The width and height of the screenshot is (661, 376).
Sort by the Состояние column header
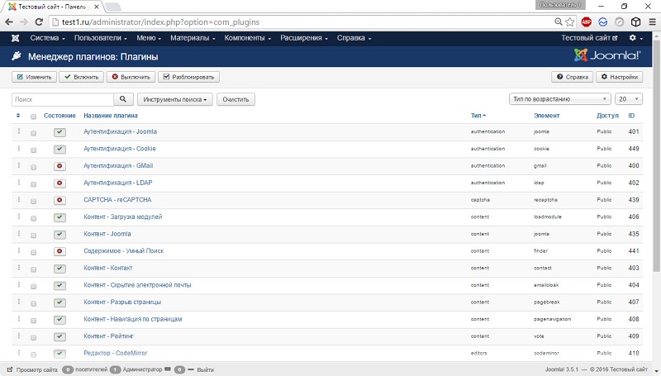(59, 116)
